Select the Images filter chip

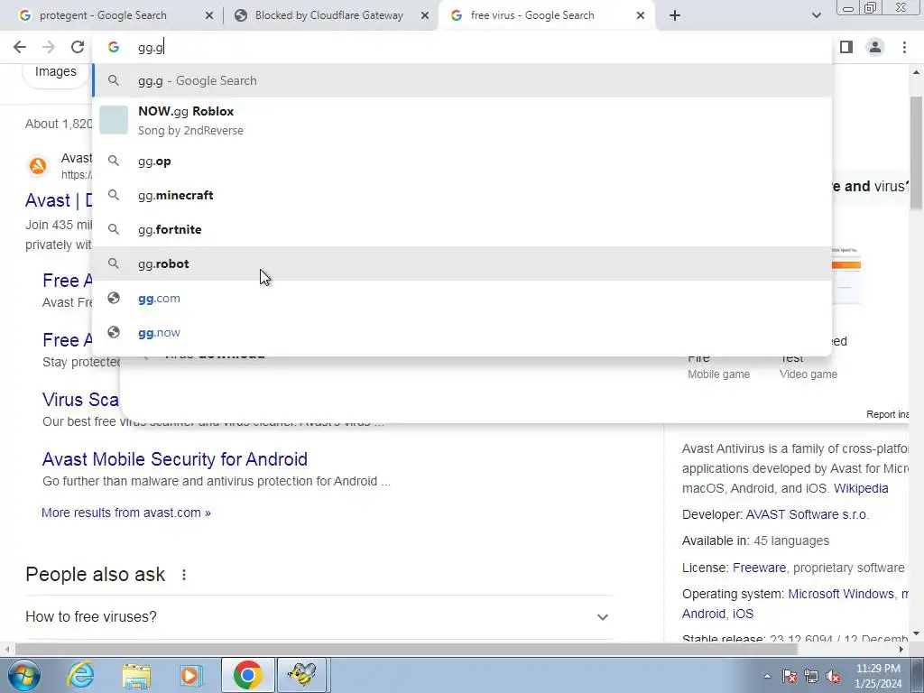[56, 73]
